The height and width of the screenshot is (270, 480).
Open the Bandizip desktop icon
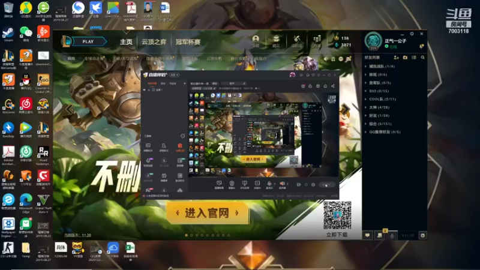tap(8, 130)
